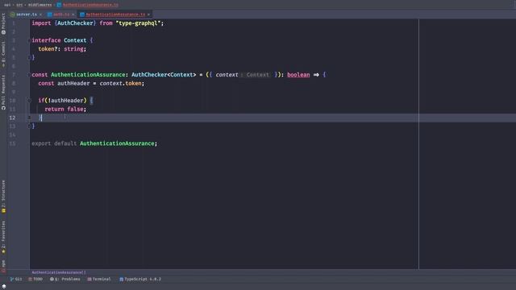Click context.token expression on line 8

(120, 83)
